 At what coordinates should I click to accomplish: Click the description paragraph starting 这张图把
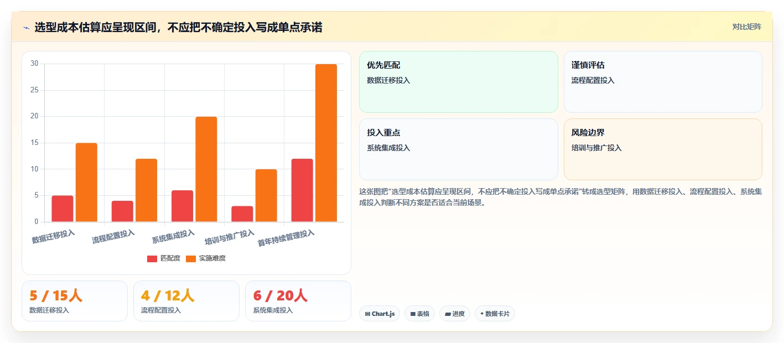560,197
